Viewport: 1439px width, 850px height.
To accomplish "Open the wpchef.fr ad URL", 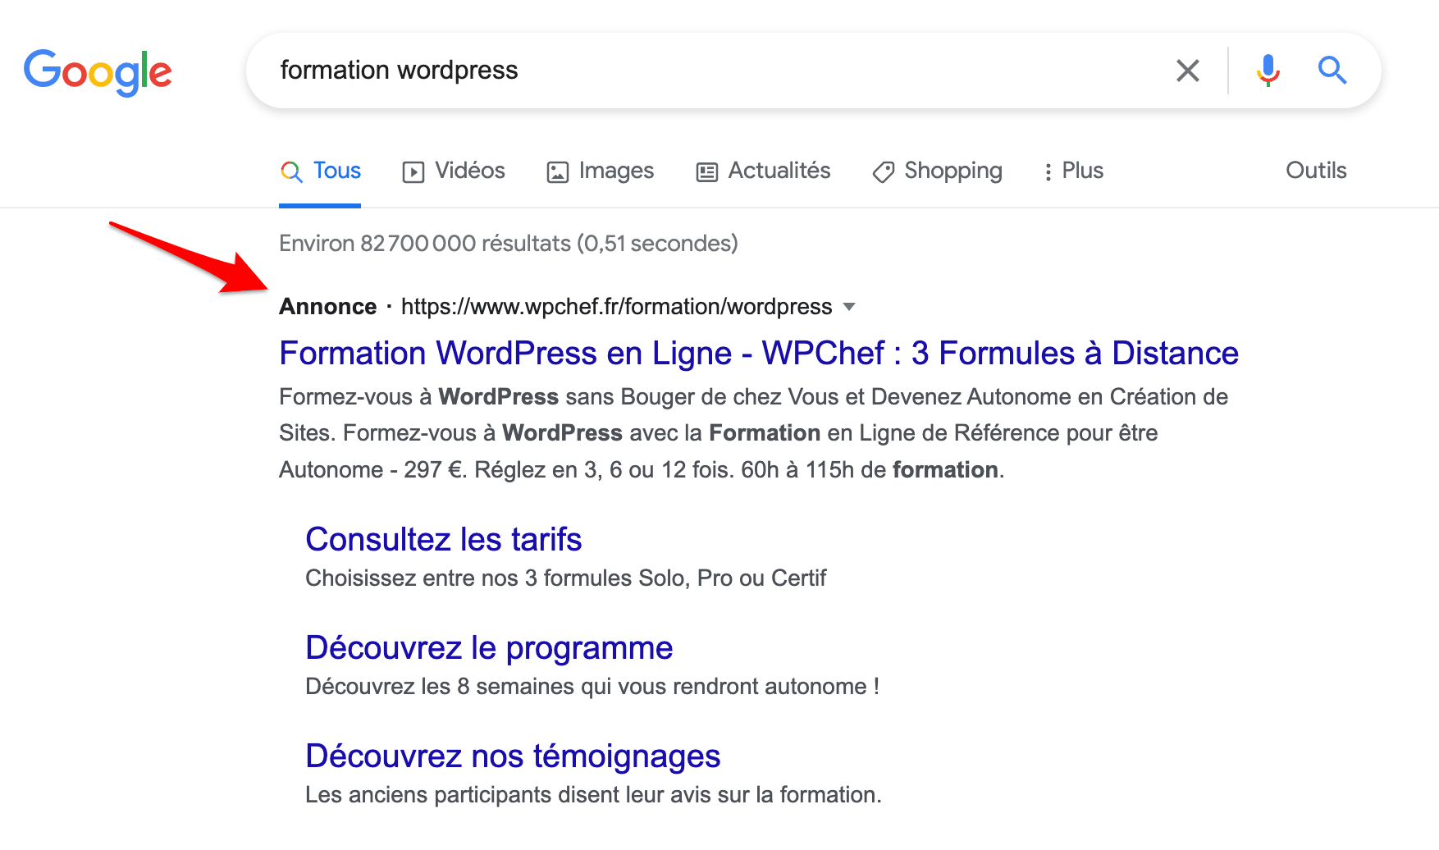I will [x=616, y=307].
